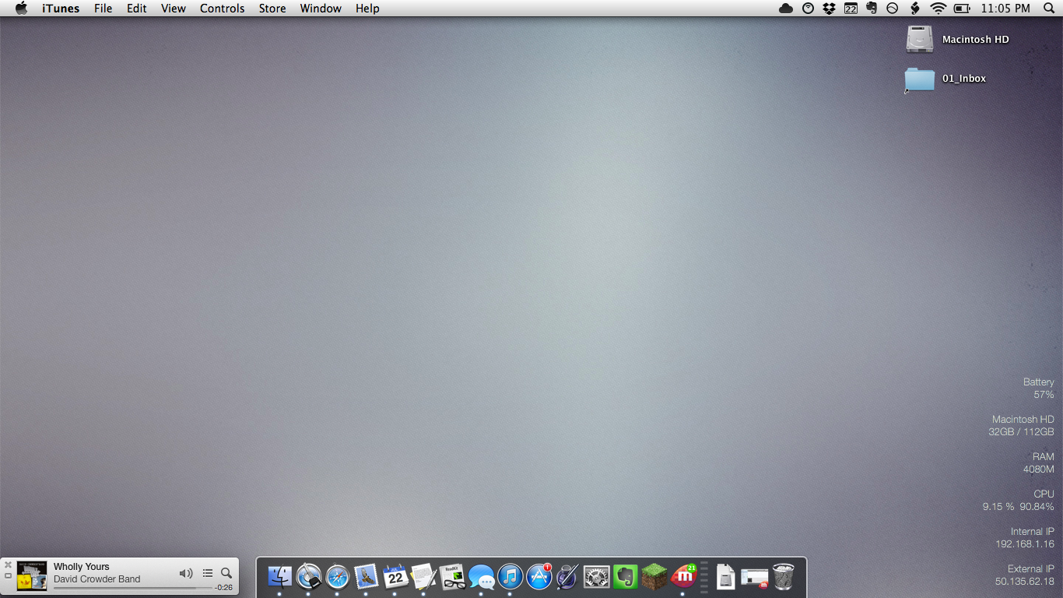Launch Safari from the Dock
Viewport: 1063px width, 598px height.
point(338,577)
